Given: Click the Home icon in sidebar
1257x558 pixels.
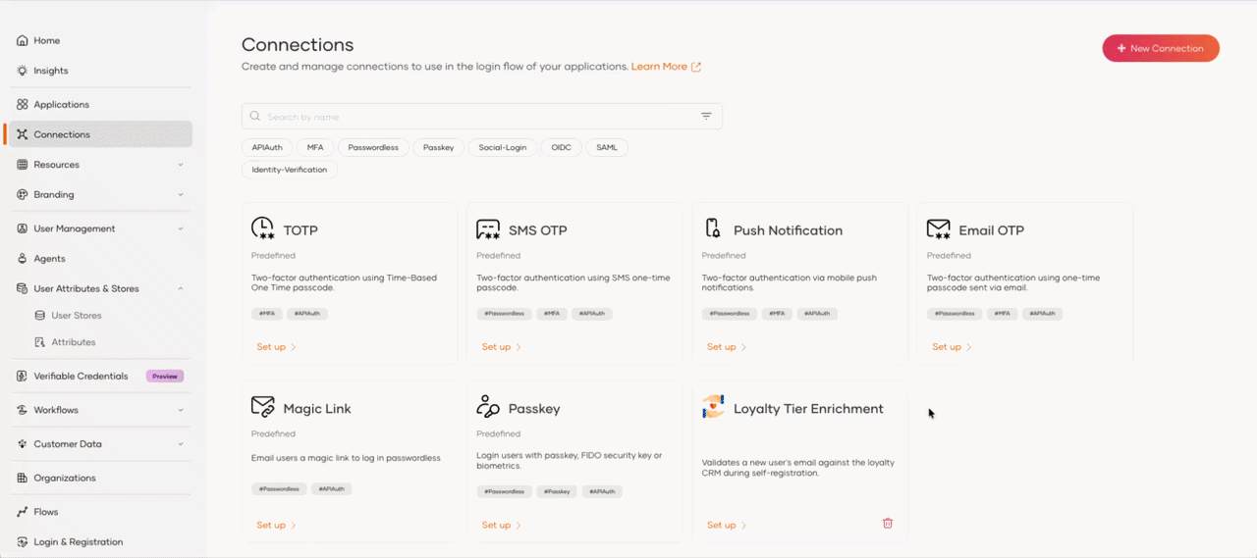Looking at the screenshot, I should click(x=23, y=40).
